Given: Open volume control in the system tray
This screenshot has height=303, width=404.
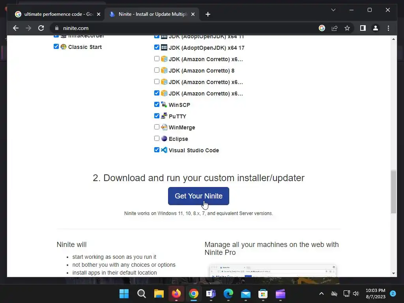Looking at the screenshot, I should [356, 294].
